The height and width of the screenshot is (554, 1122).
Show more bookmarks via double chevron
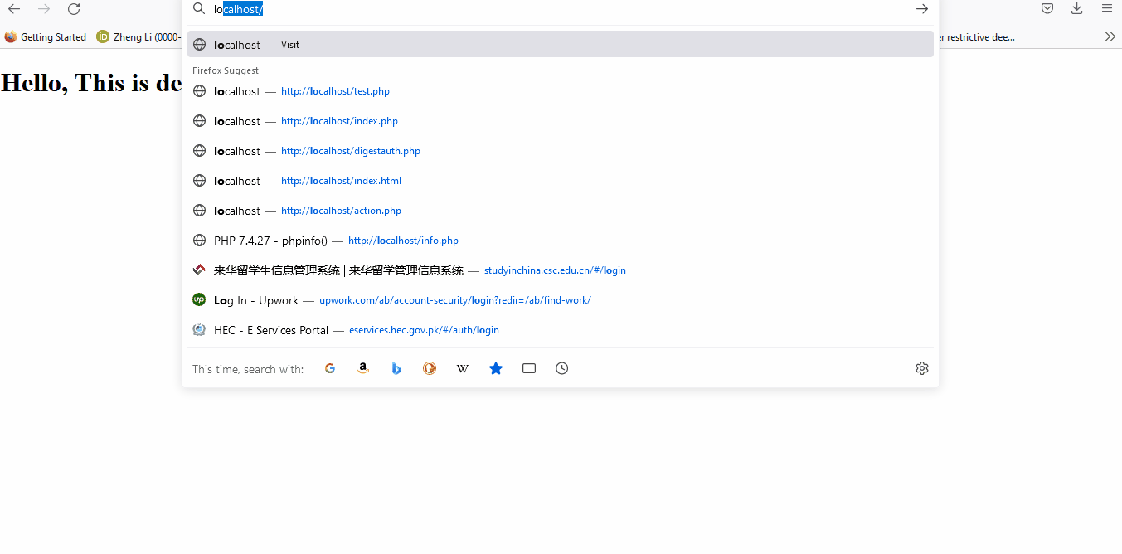point(1110,36)
